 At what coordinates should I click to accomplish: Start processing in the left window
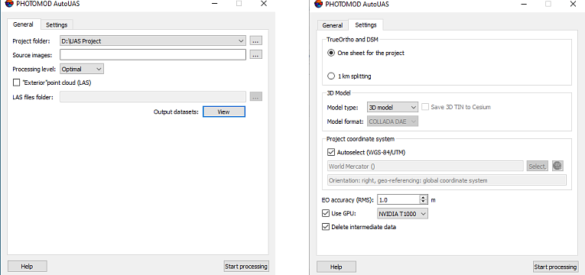coord(246,267)
